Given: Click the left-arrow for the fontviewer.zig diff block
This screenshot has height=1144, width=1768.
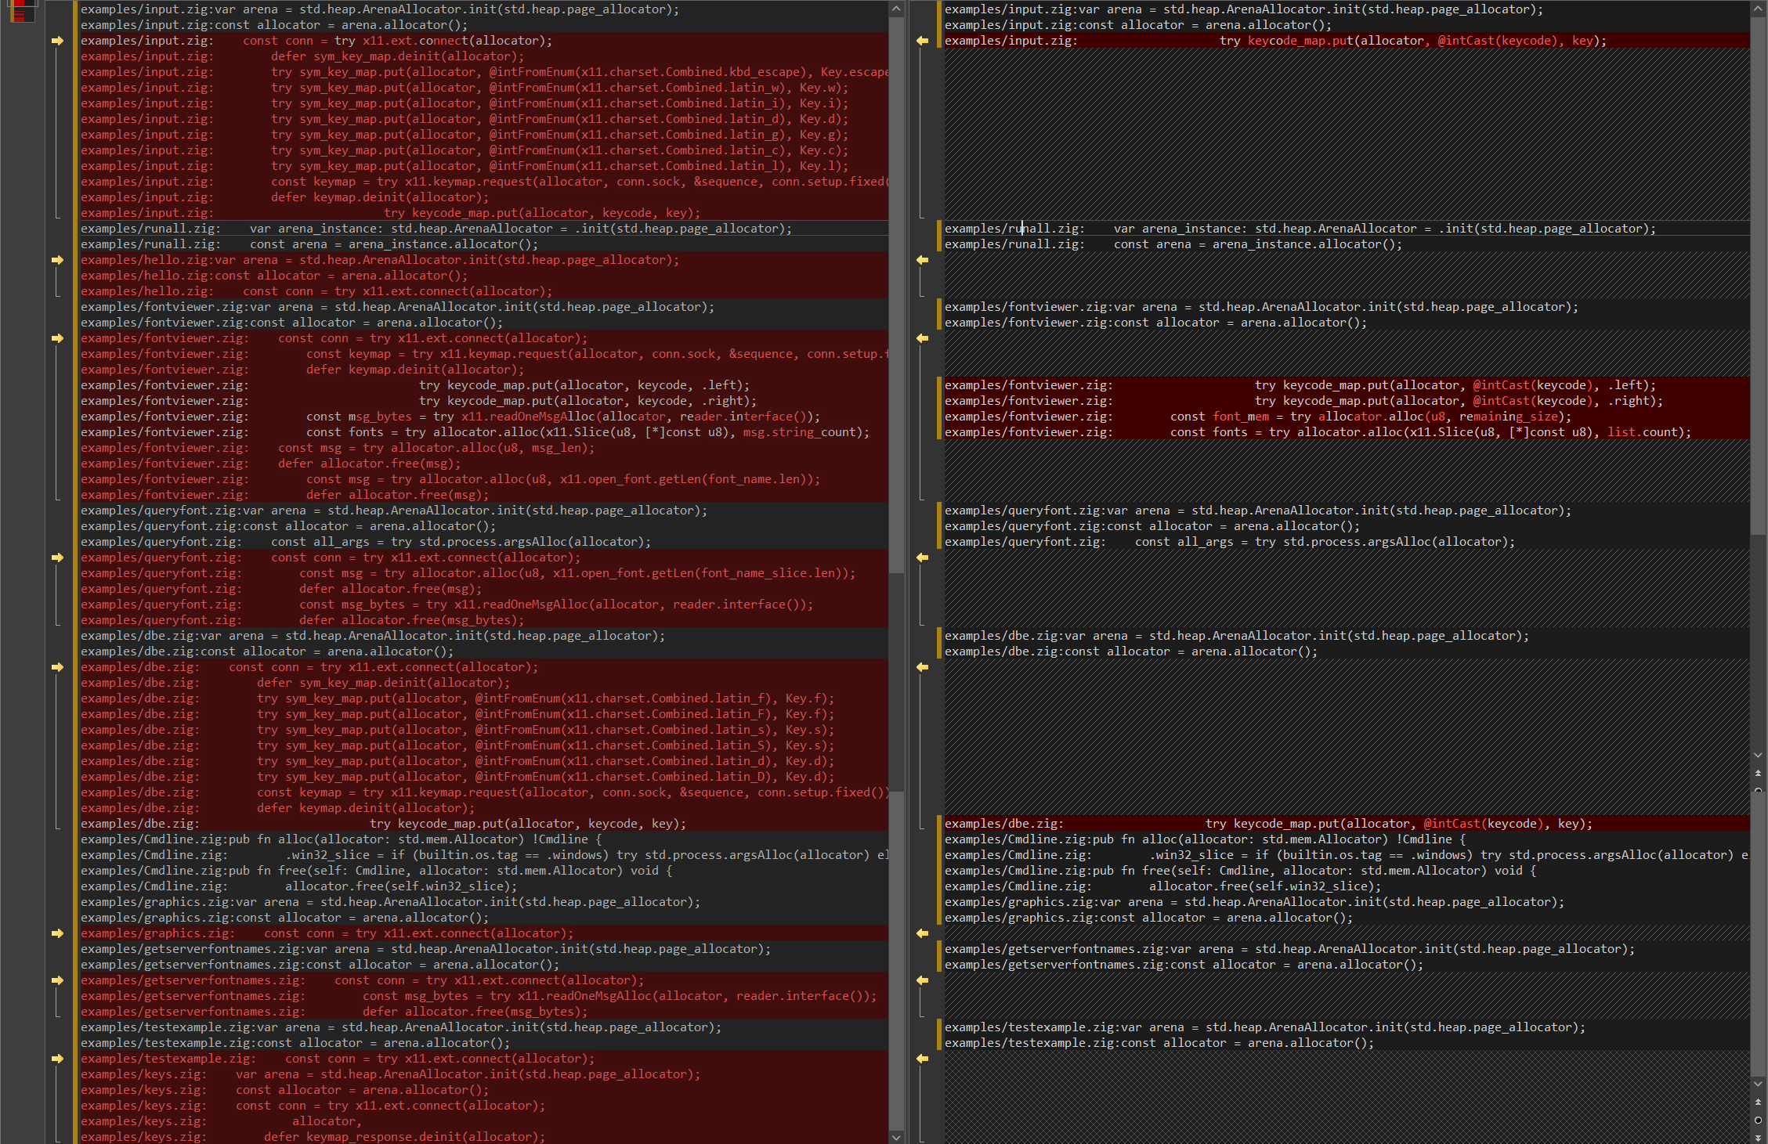Looking at the screenshot, I should [x=922, y=338].
